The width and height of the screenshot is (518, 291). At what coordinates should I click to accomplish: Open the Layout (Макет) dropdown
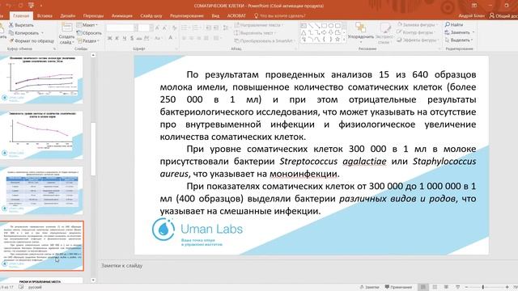87,25
